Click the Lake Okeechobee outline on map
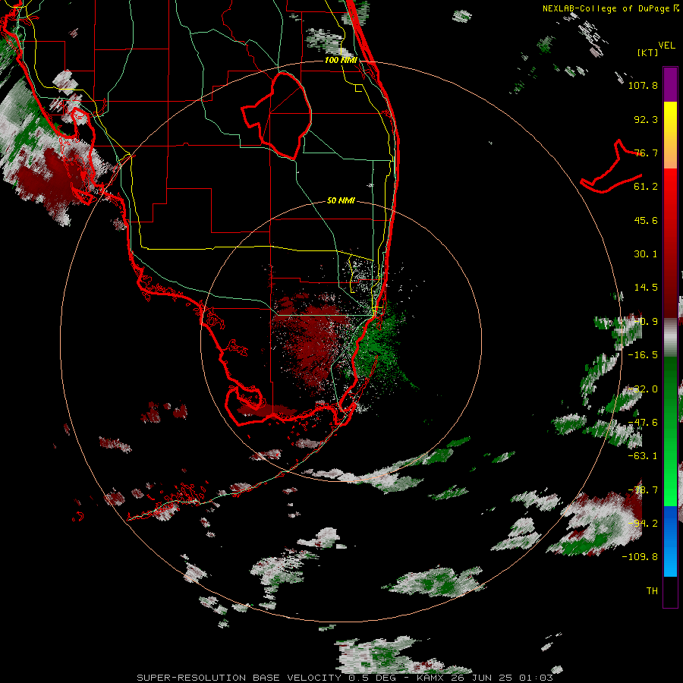 pos(277,115)
